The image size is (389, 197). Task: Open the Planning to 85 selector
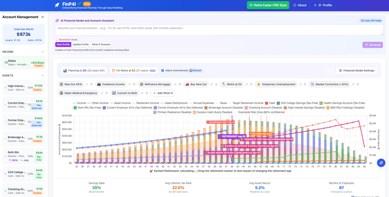coord(84,71)
